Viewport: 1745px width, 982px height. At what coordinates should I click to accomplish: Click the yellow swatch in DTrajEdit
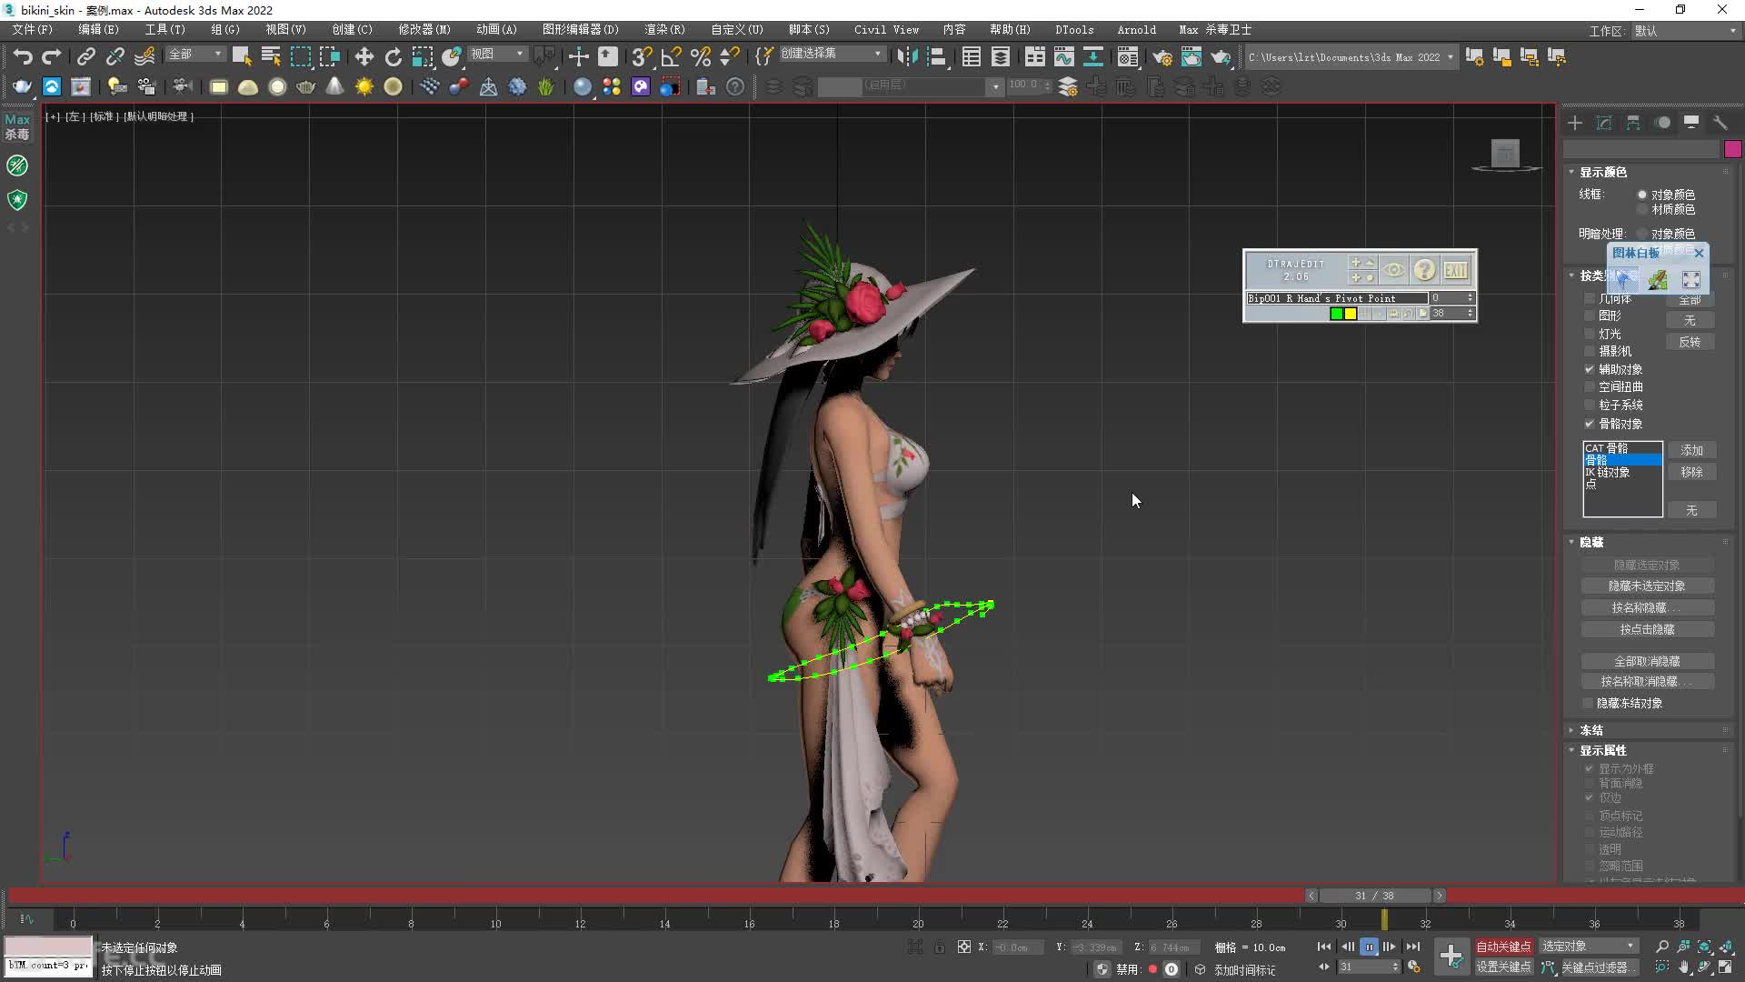tap(1351, 314)
